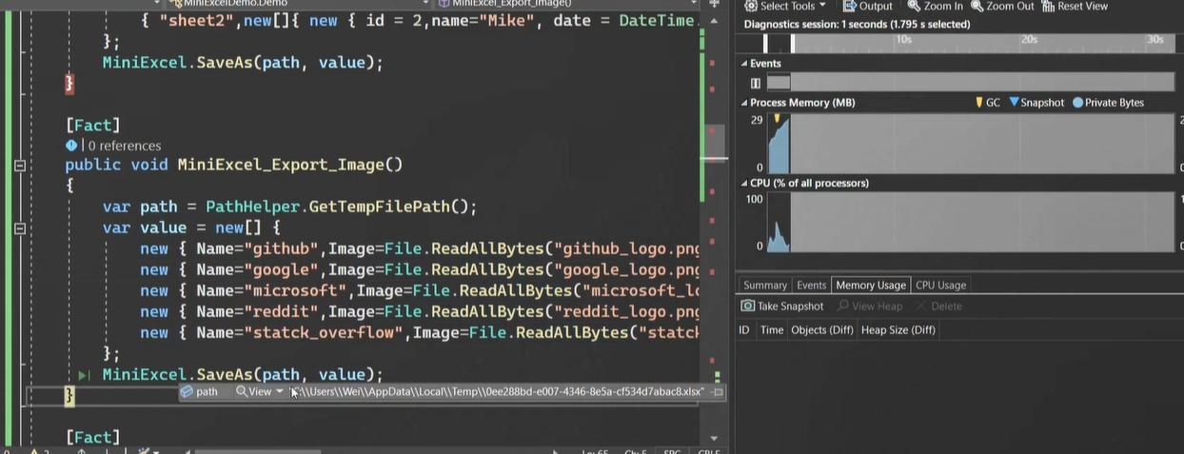Click the Output button in diagnostics toolbar
The image size is (1184, 454).
[x=868, y=6]
